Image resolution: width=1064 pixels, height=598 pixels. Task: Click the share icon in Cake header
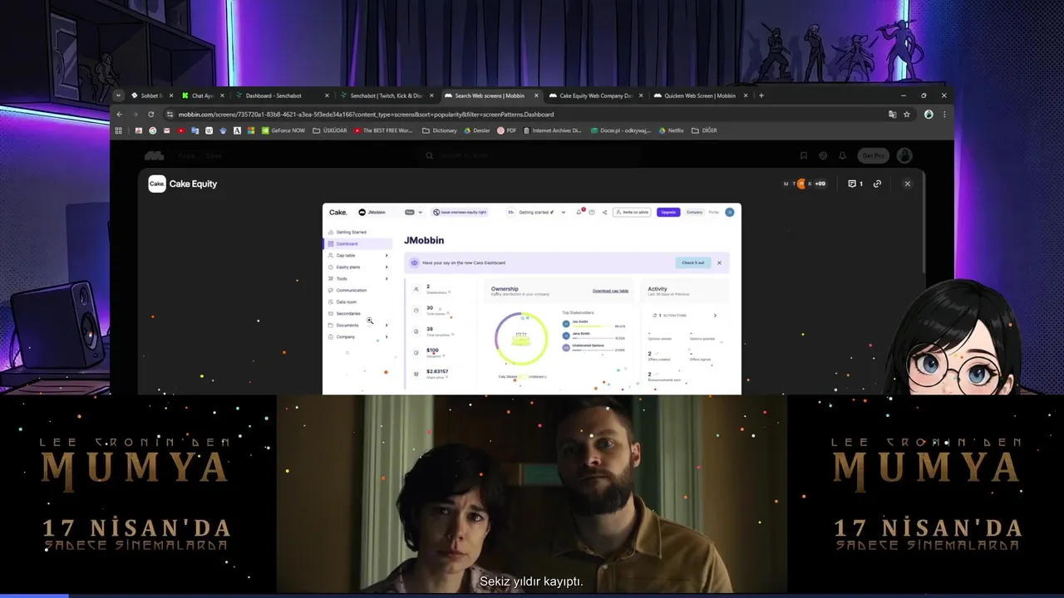pyautogui.click(x=604, y=212)
